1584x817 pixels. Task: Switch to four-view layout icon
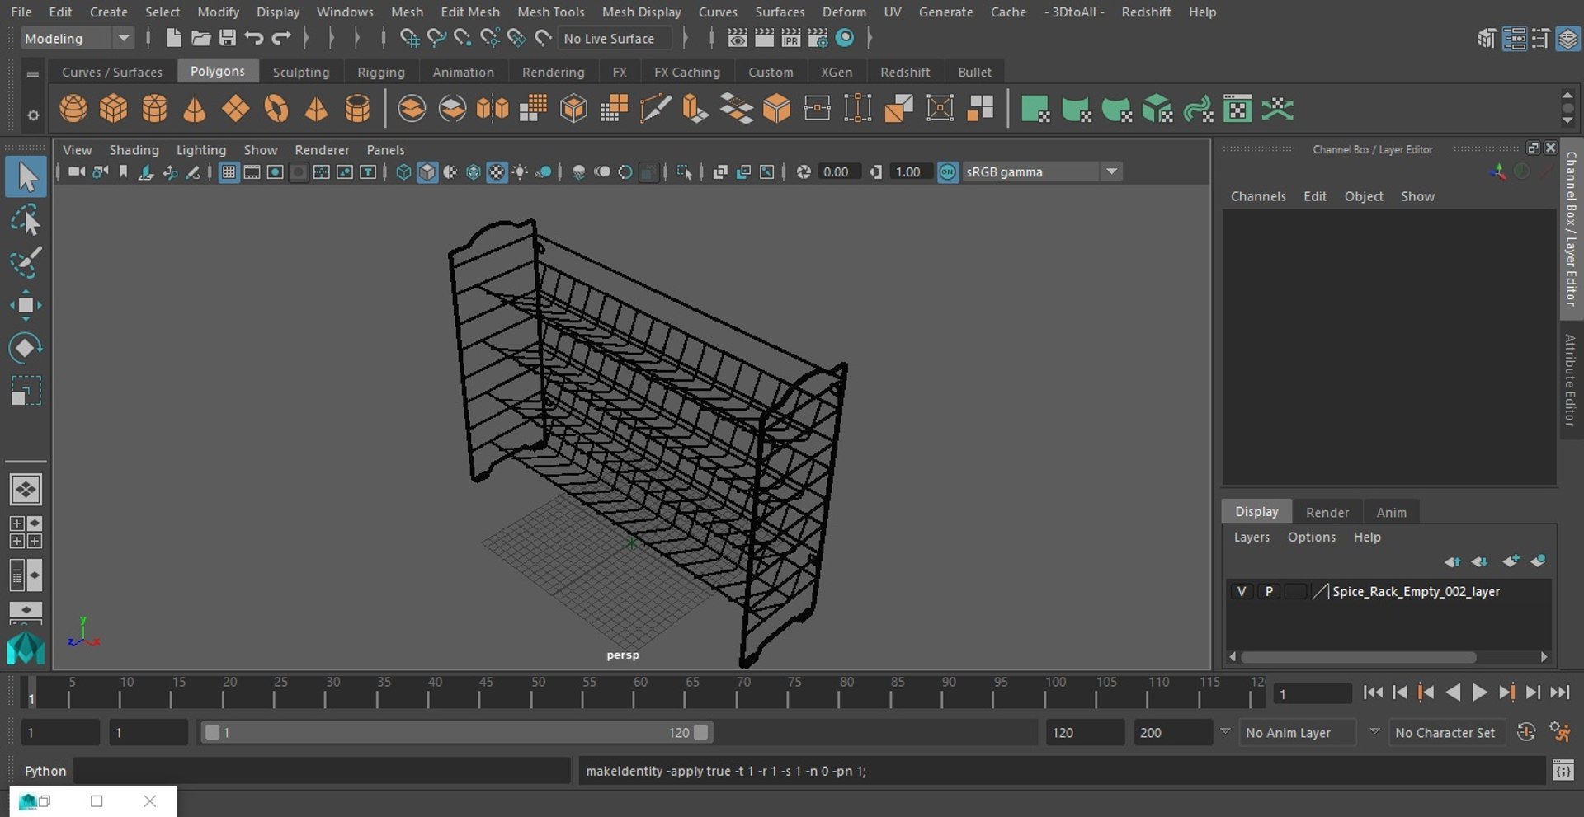pyautogui.click(x=26, y=533)
